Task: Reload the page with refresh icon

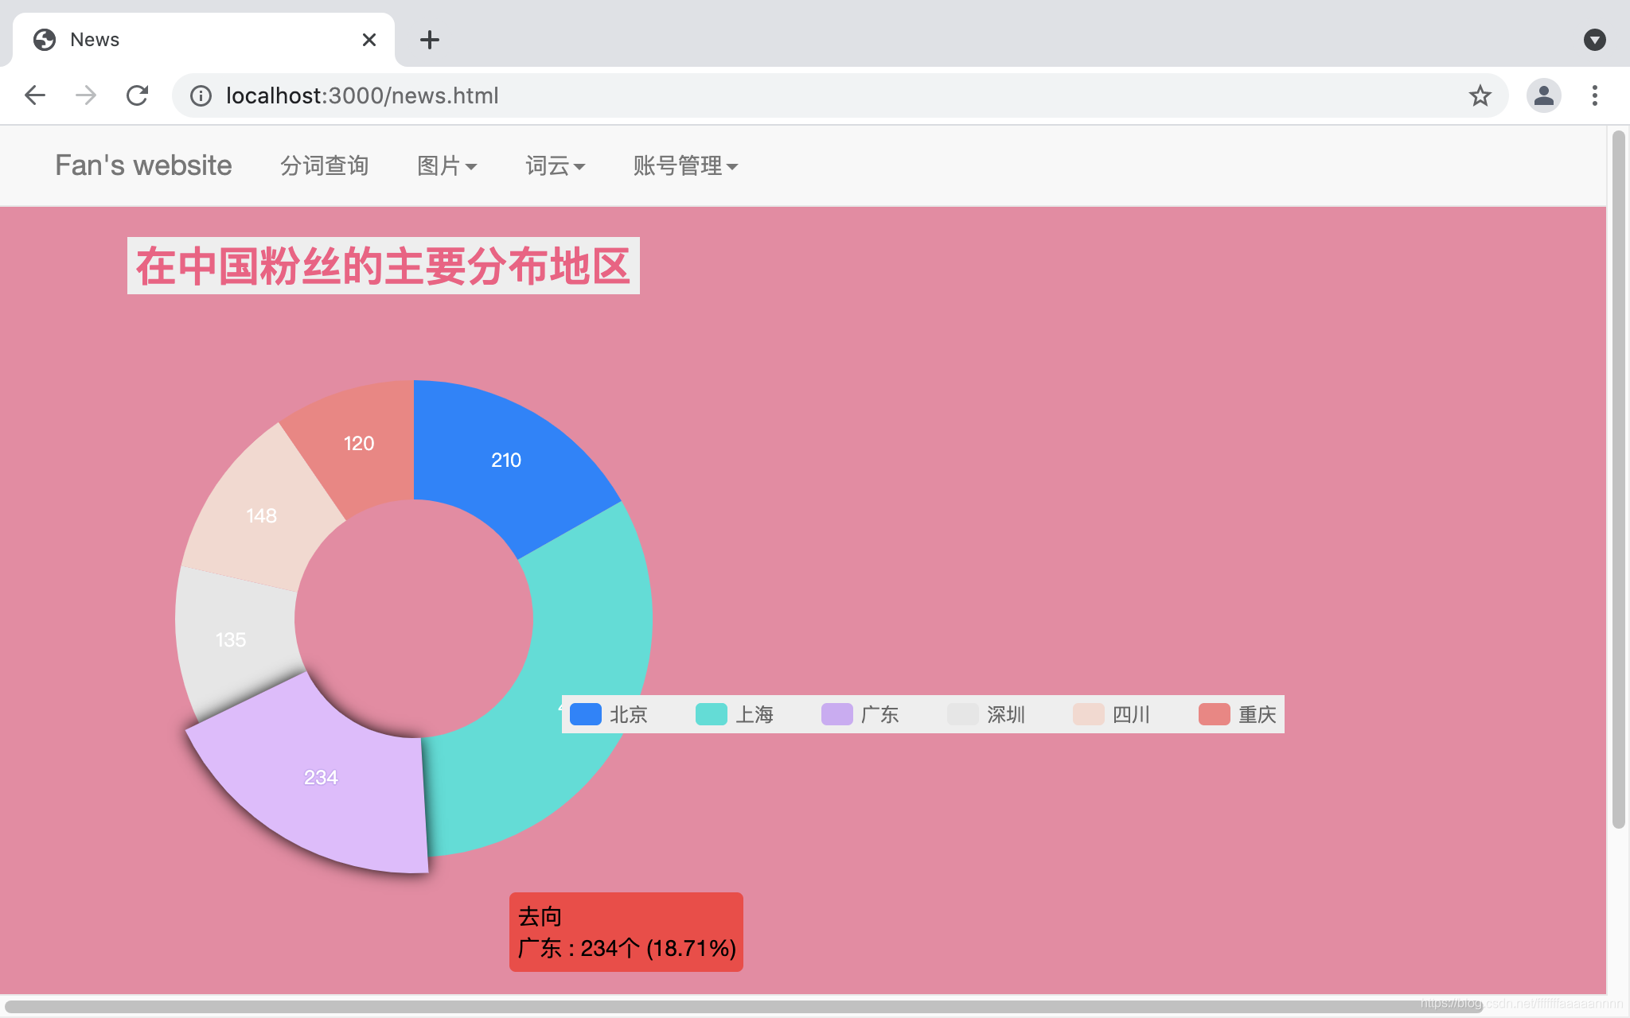Action: (137, 95)
